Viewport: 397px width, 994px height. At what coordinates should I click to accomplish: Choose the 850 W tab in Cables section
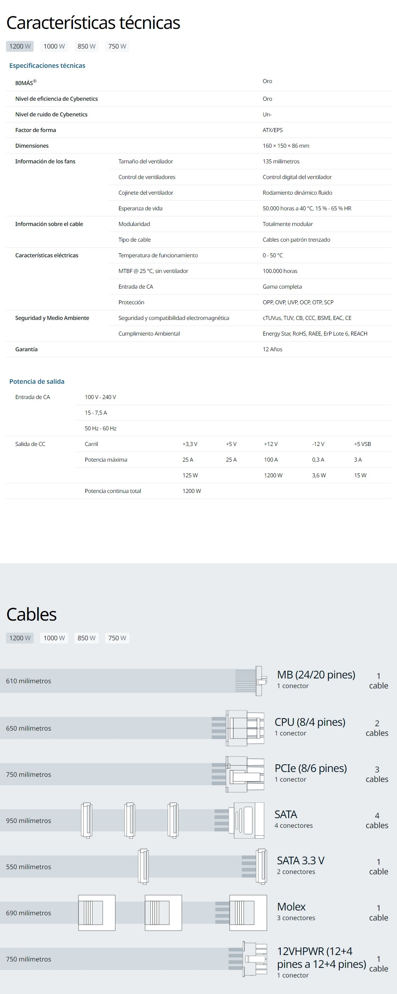[86, 638]
